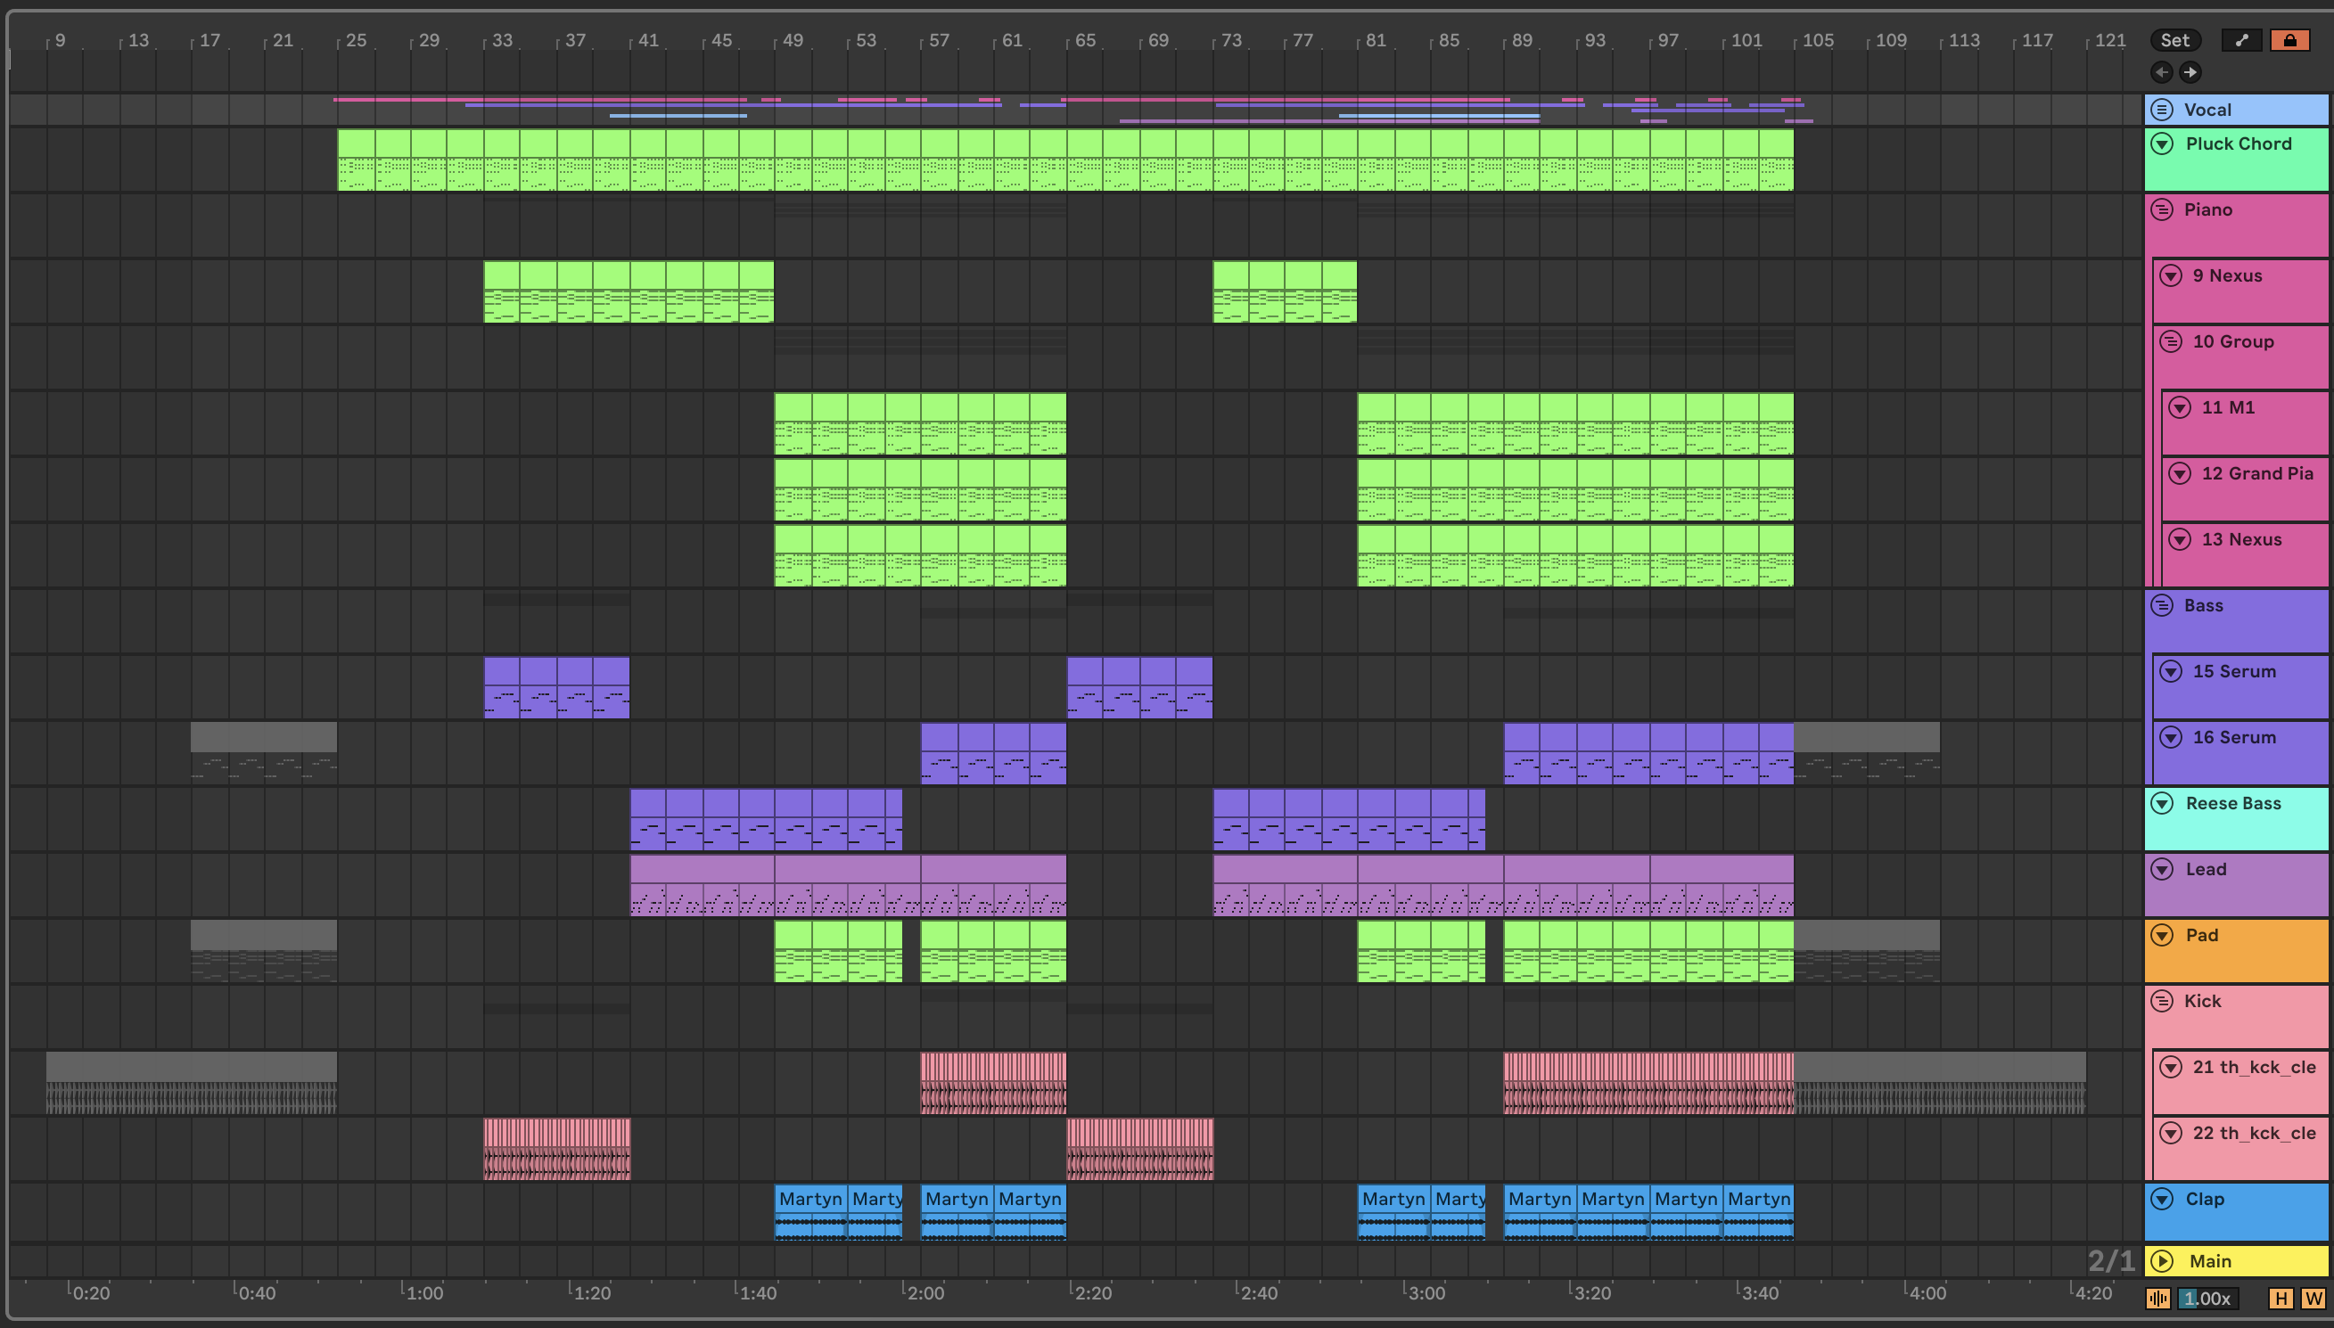Unfold the Main track

(x=2162, y=1261)
